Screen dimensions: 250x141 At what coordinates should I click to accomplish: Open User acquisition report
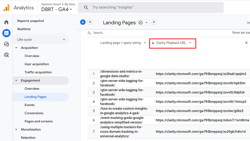click(x=37, y=64)
